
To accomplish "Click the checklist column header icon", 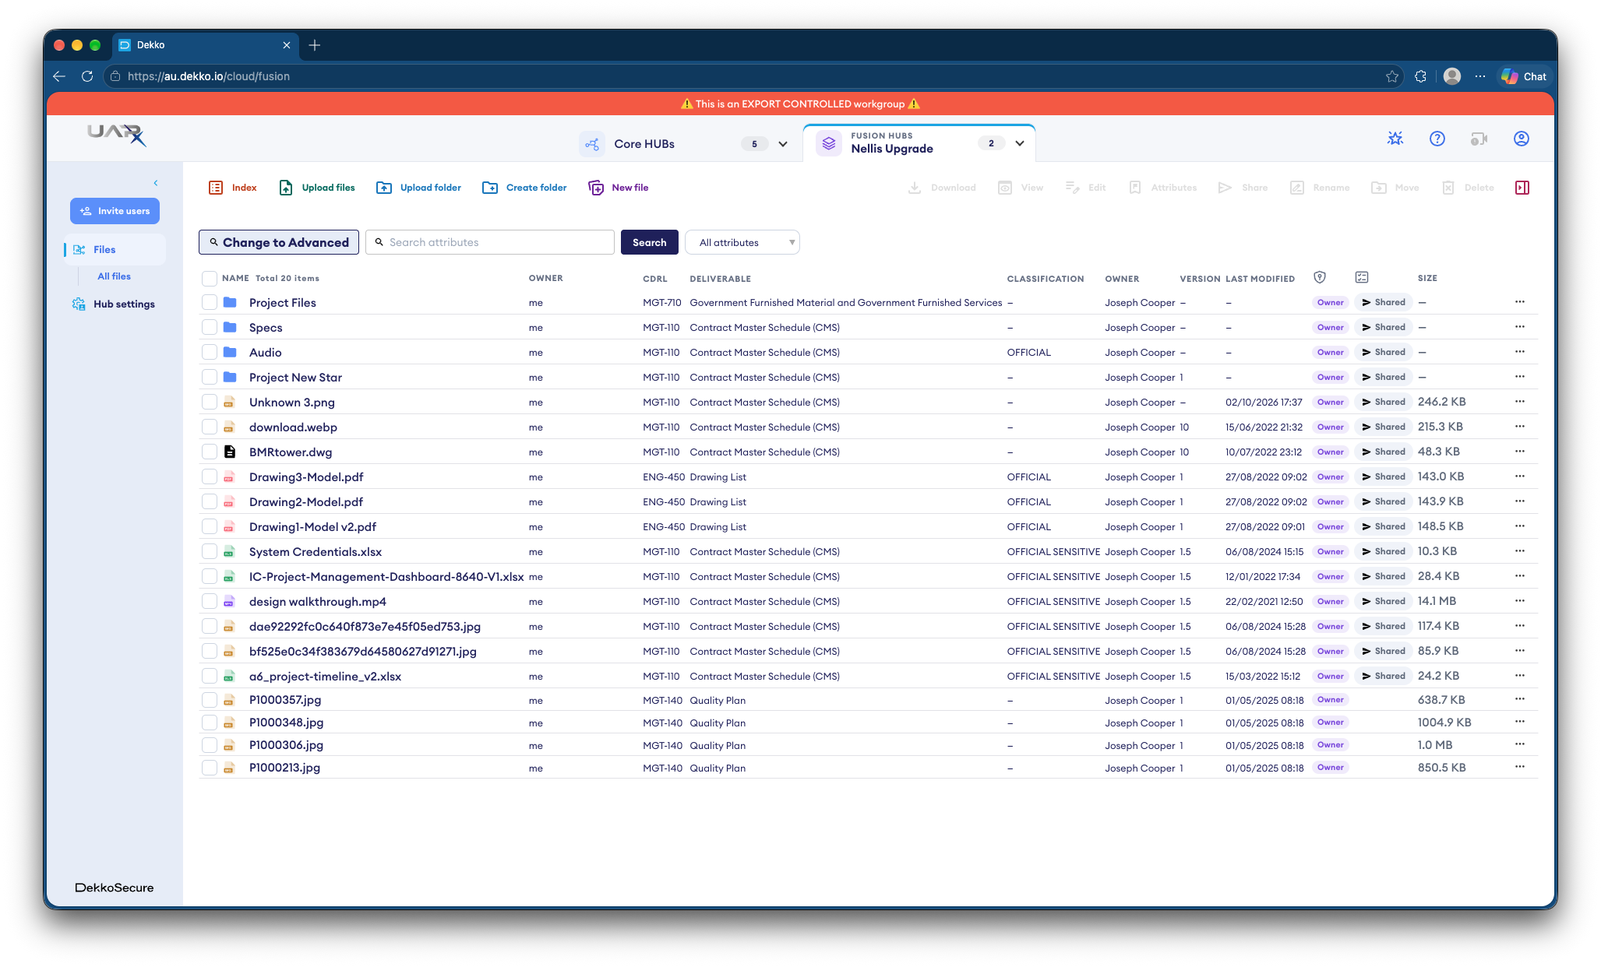I will (x=1362, y=277).
